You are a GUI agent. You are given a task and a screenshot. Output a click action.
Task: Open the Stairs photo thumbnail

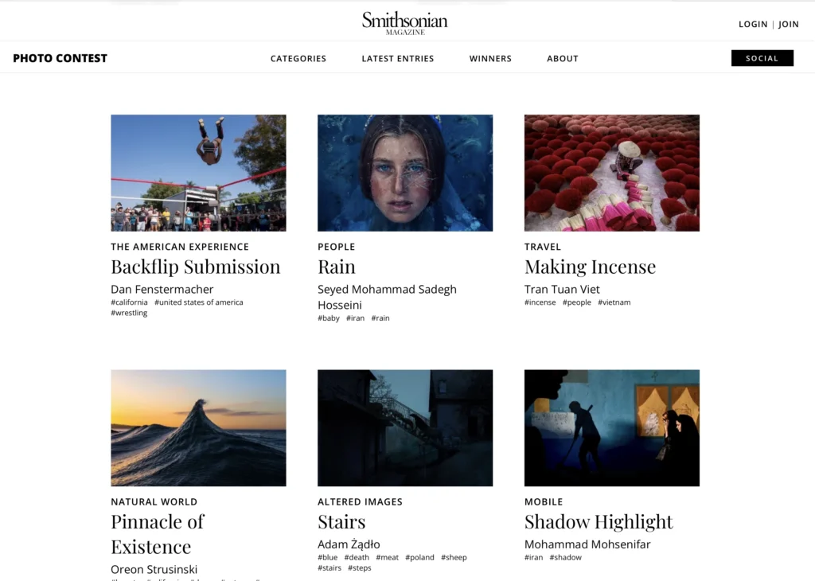tap(405, 428)
